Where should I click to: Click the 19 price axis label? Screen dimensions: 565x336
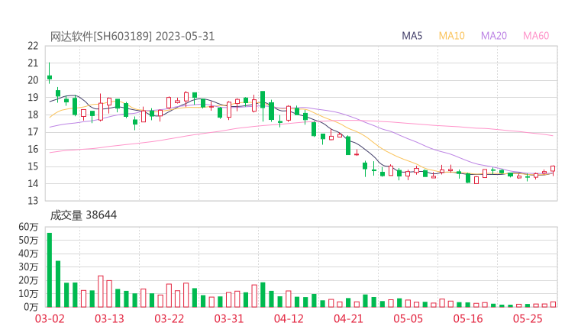33,98
